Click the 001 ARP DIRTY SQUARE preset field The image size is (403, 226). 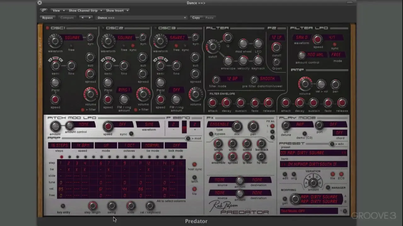314,153
